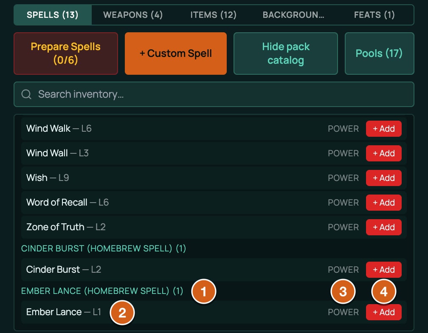Select the Ember Lance — L1 row text
428x333 pixels.
64,312
